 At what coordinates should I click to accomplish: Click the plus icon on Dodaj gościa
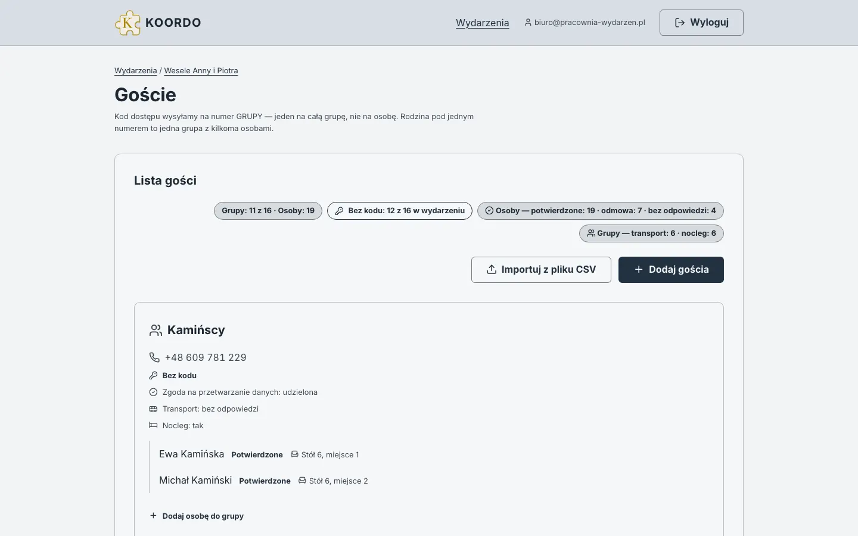pyautogui.click(x=639, y=270)
